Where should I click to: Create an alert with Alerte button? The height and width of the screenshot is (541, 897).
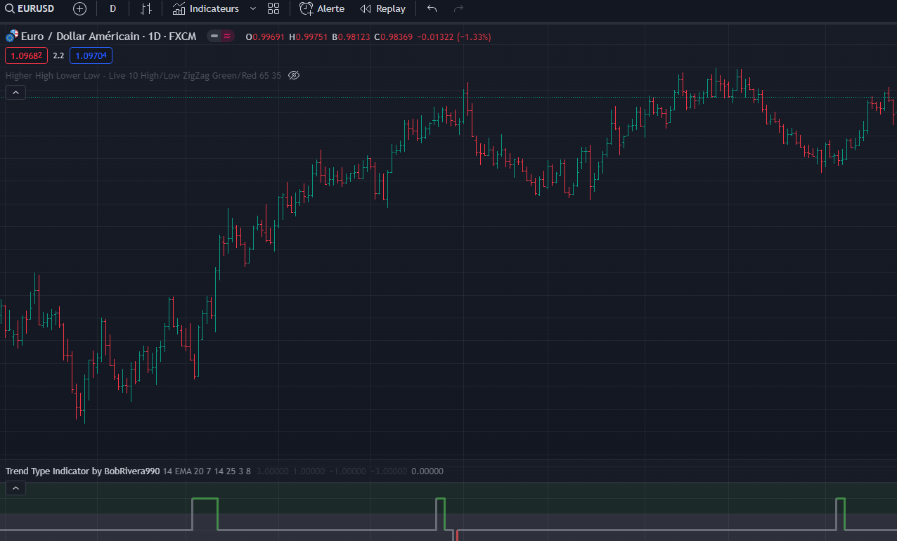coord(322,9)
